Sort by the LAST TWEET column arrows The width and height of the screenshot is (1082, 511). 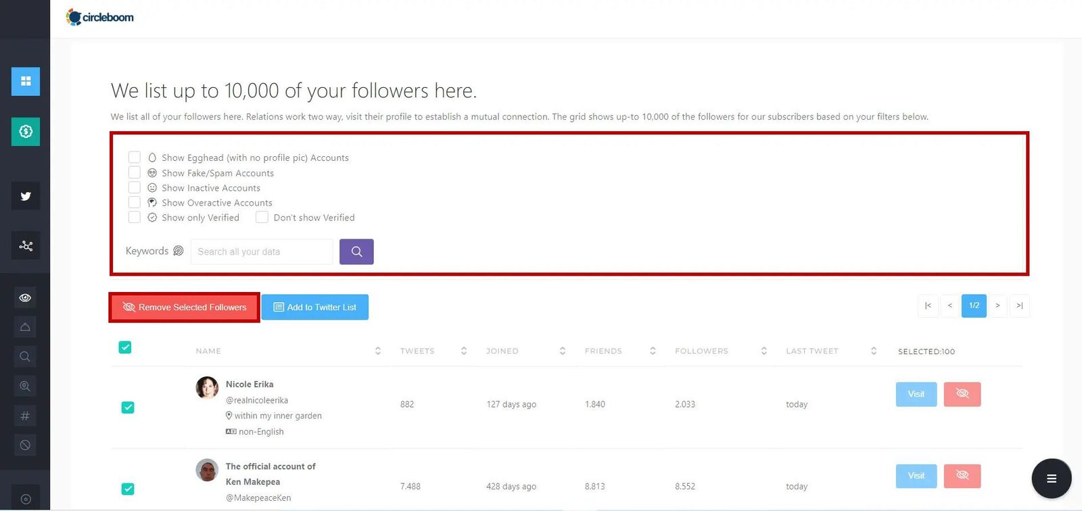click(874, 351)
